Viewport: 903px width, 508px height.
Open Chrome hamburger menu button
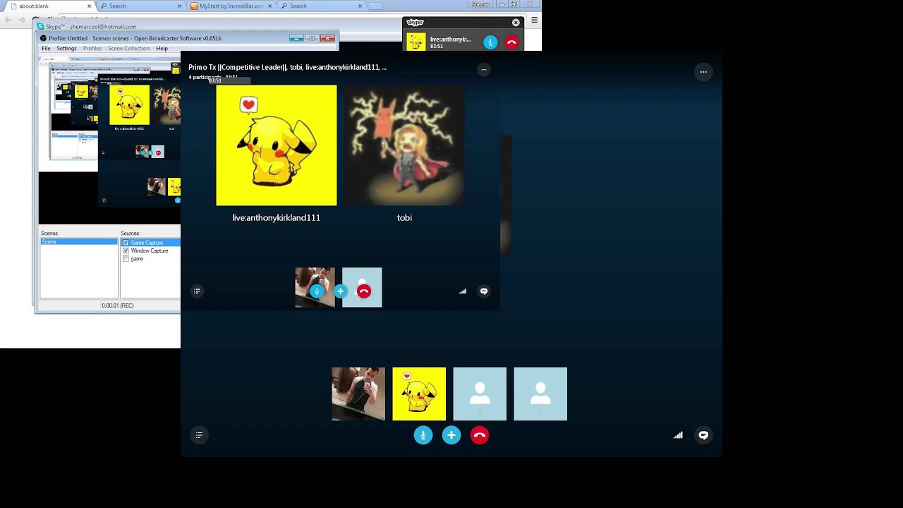(535, 20)
